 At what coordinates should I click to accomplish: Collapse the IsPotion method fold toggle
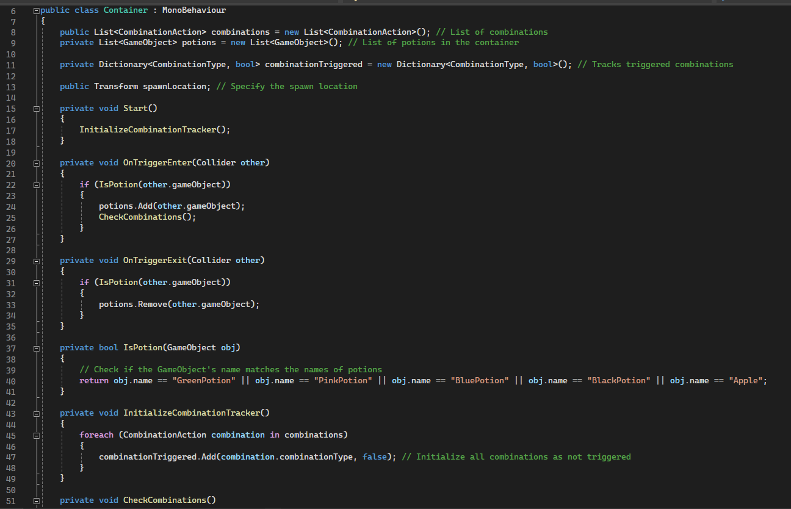tap(37, 348)
